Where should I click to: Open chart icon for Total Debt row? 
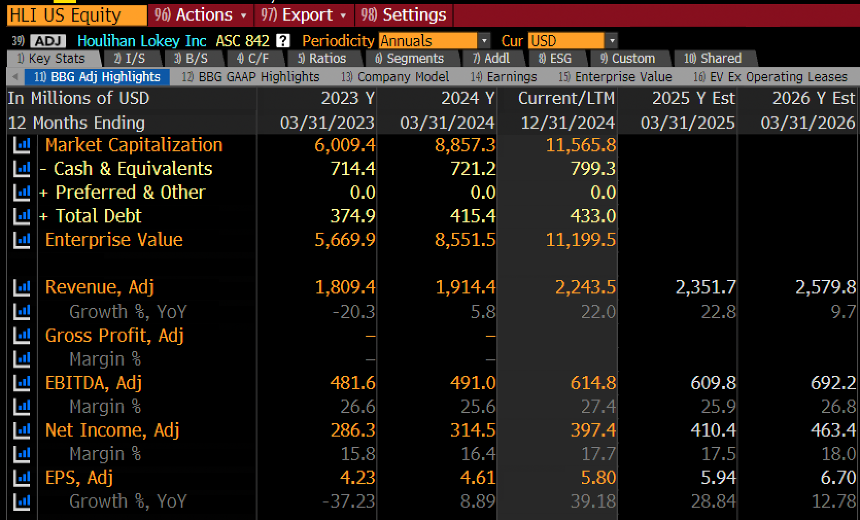(x=22, y=216)
